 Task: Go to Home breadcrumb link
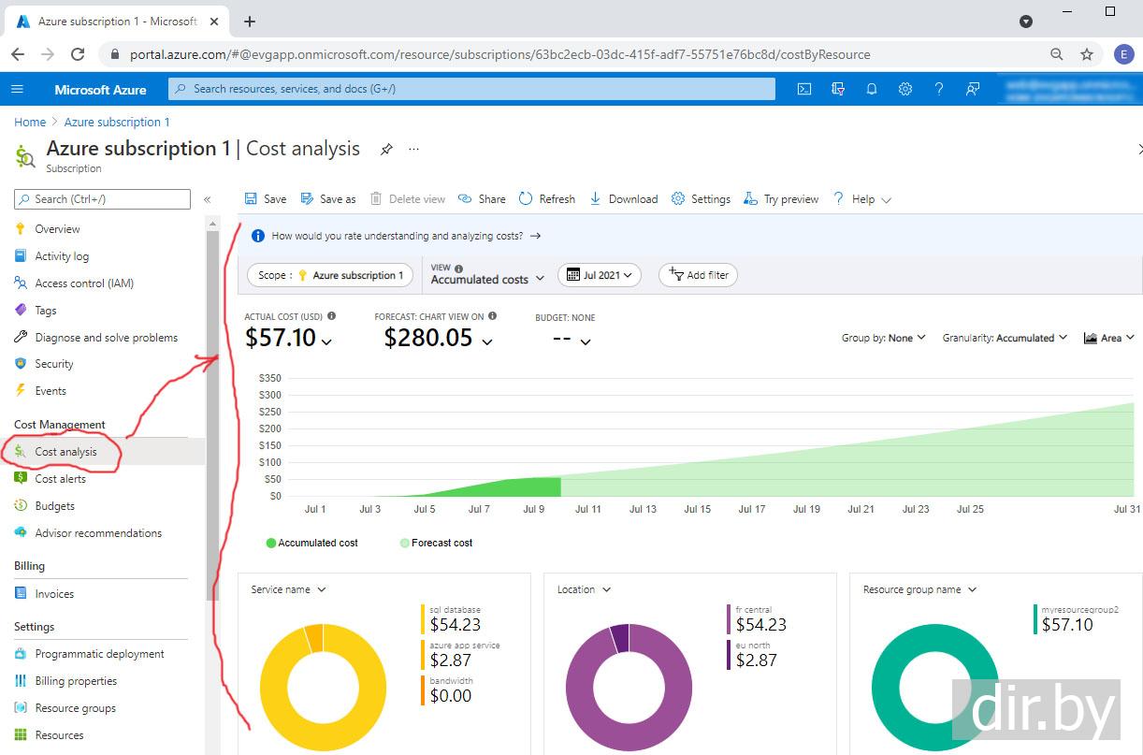point(30,123)
